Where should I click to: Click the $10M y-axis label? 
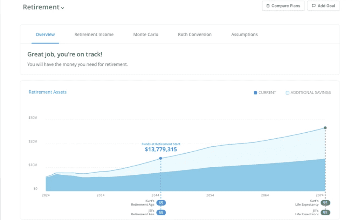click(33, 165)
